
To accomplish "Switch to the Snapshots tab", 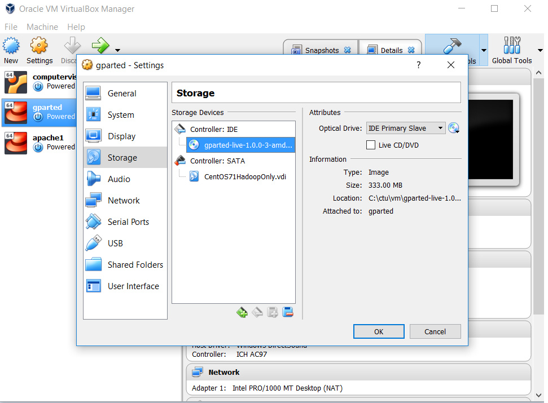I will point(322,50).
